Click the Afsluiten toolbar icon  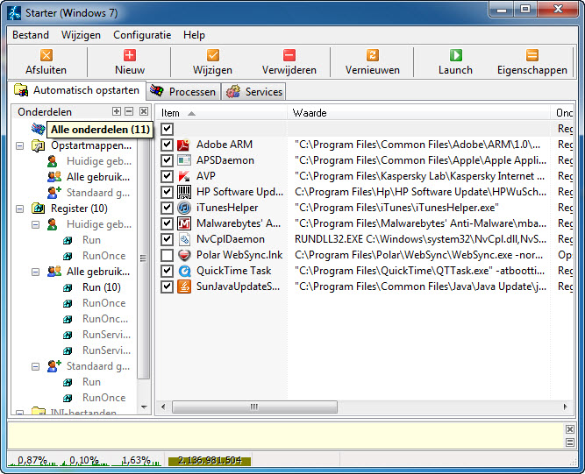[46, 55]
